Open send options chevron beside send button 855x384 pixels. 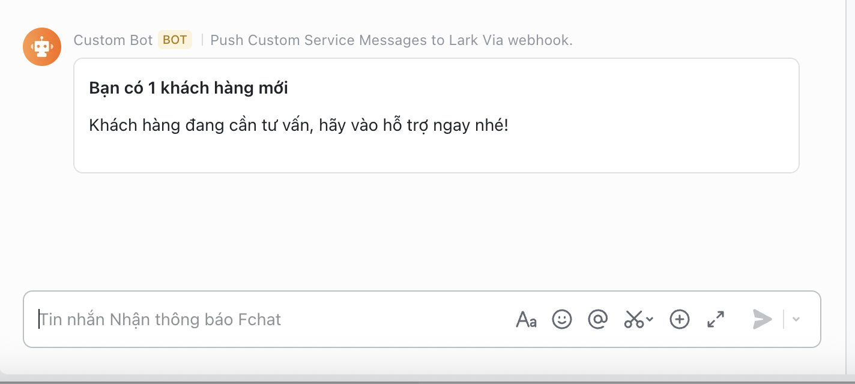pyautogui.click(x=796, y=319)
